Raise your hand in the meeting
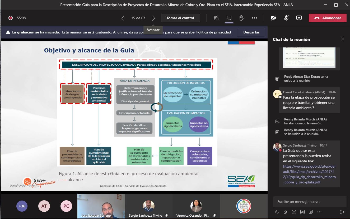 pyautogui.click(x=241, y=18)
